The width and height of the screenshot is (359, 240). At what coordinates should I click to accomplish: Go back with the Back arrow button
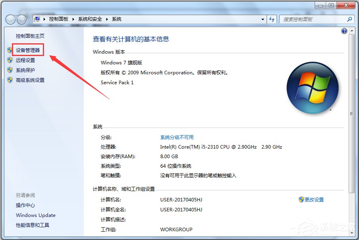point(10,19)
